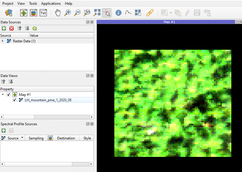Activate the zoom in magnifier tool

pos(68,13)
